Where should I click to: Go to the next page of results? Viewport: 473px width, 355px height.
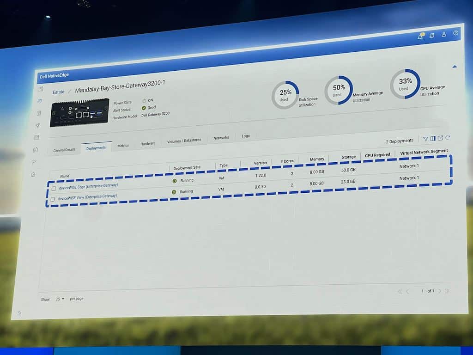click(440, 291)
